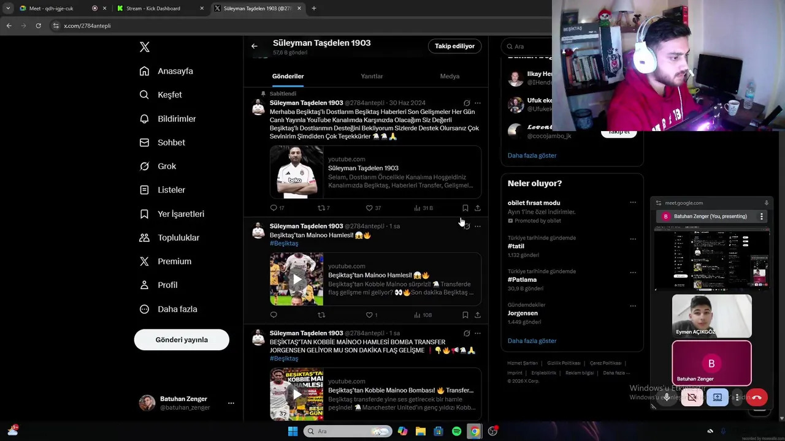The image size is (785, 441).
Task: Open Spotify from Windows taskbar
Action: point(456,431)
